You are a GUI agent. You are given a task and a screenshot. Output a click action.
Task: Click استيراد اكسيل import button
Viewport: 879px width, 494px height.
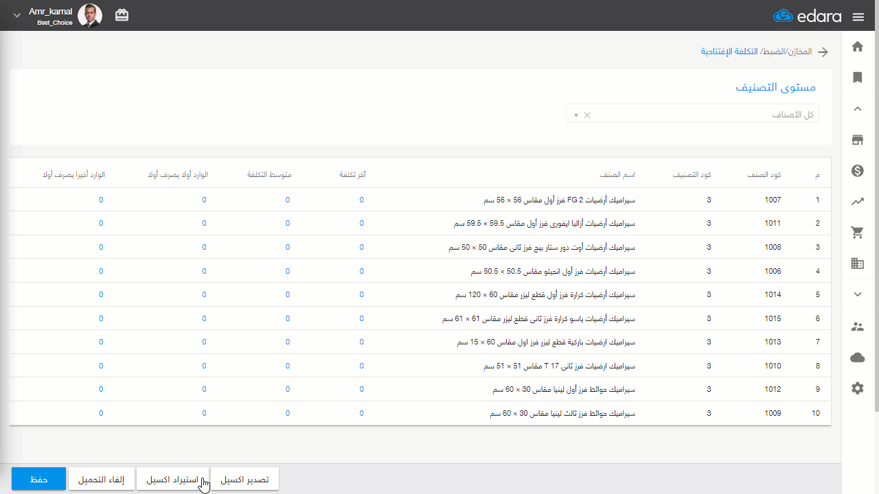[172, 479]
